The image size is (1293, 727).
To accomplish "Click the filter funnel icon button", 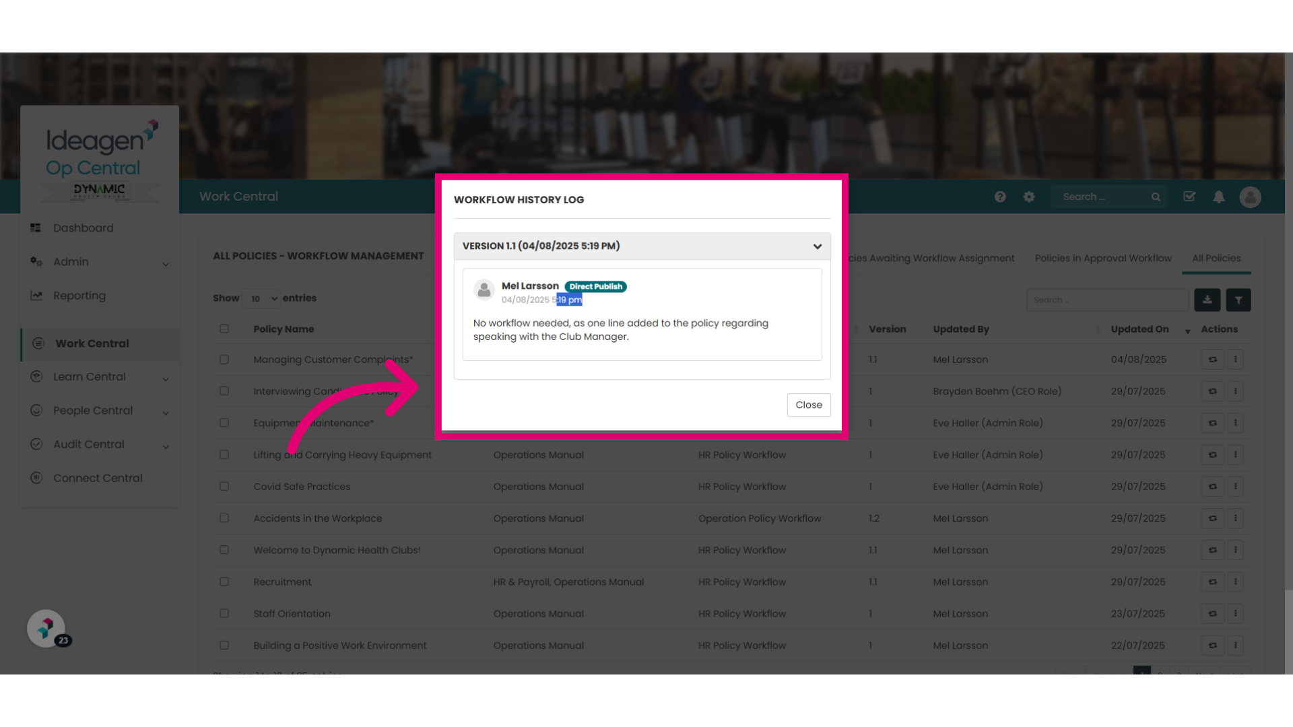I will (1238, 300).
